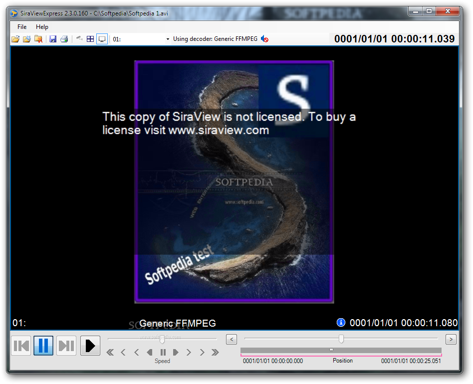
Task: Click the highlighted blue pause button
Action: click(x=43, y=346)
